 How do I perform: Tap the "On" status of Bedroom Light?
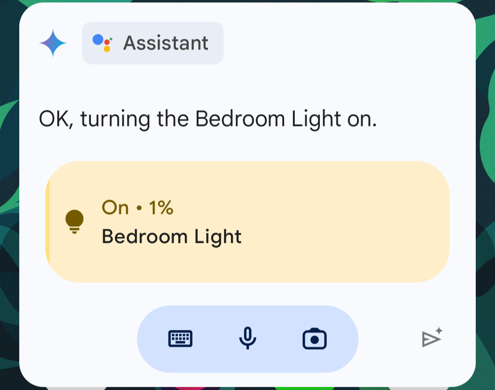point(115,208)
